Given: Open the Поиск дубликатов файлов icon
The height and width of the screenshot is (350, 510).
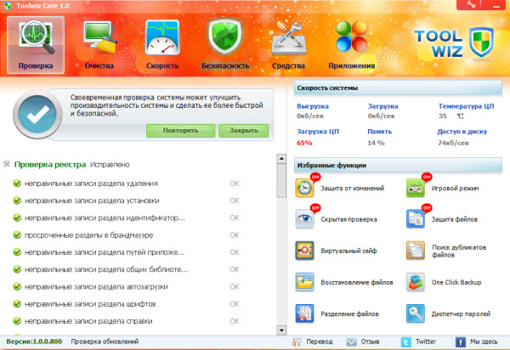Looking at the screenshot, I should coord(416,251).
